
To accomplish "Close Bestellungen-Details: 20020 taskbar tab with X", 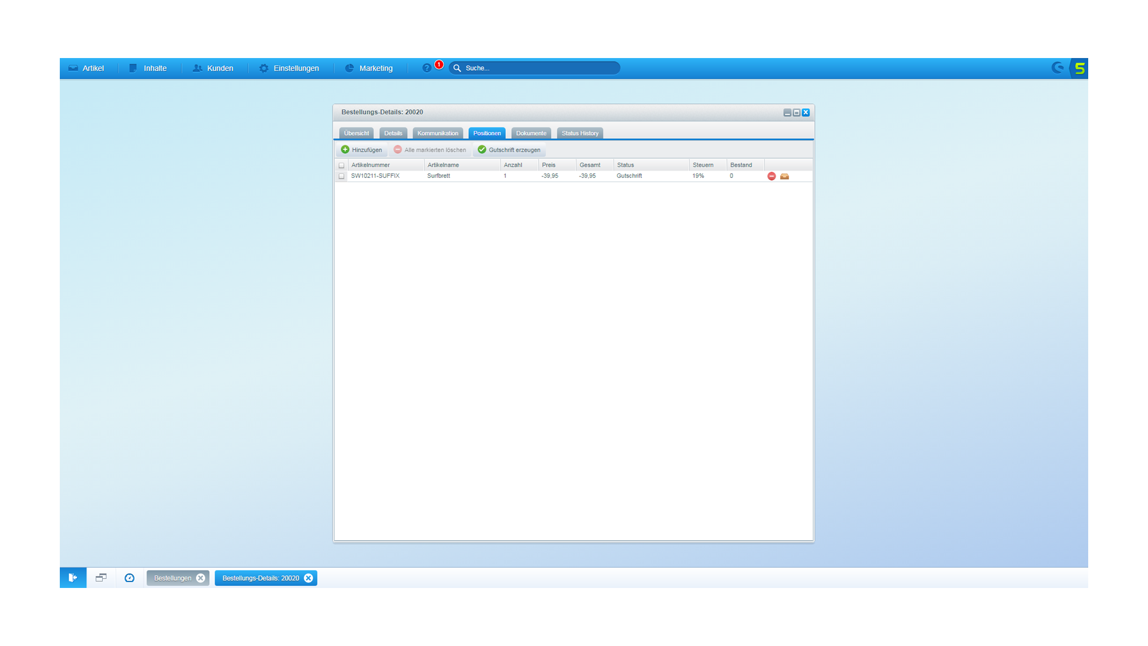I will 309,578.
